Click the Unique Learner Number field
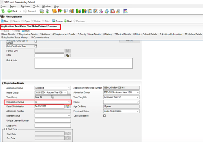Screen dimensions: 203x142 pyautogui.click(x=52, y=120)
